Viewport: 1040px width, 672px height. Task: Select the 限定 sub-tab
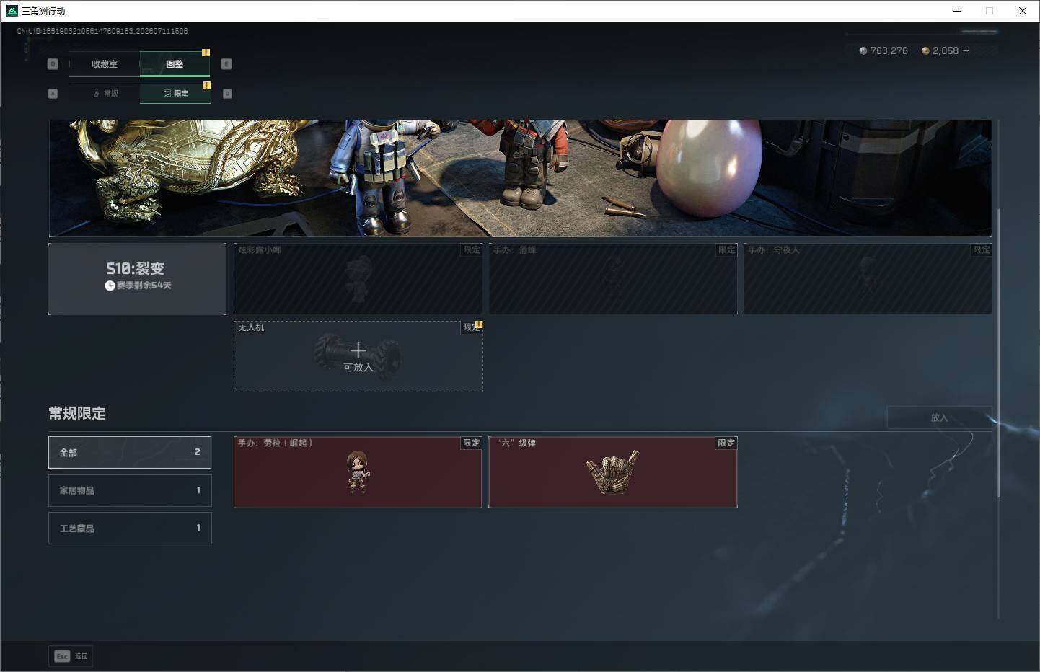175,93
